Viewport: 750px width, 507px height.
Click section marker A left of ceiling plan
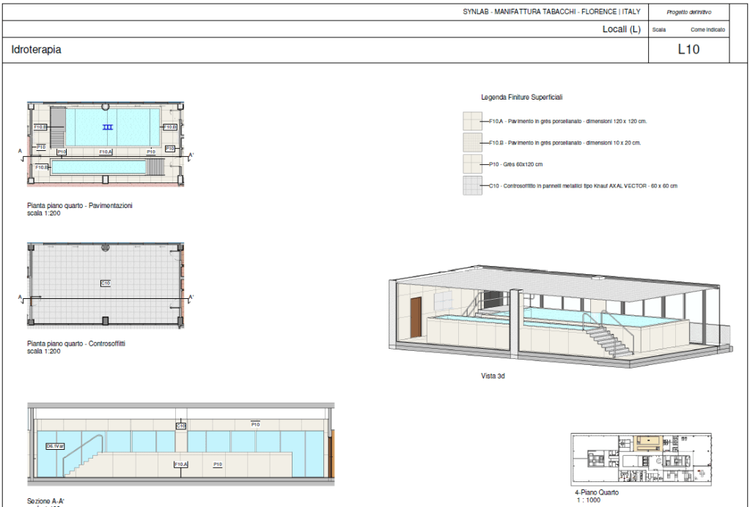click(x=21, y=297)
